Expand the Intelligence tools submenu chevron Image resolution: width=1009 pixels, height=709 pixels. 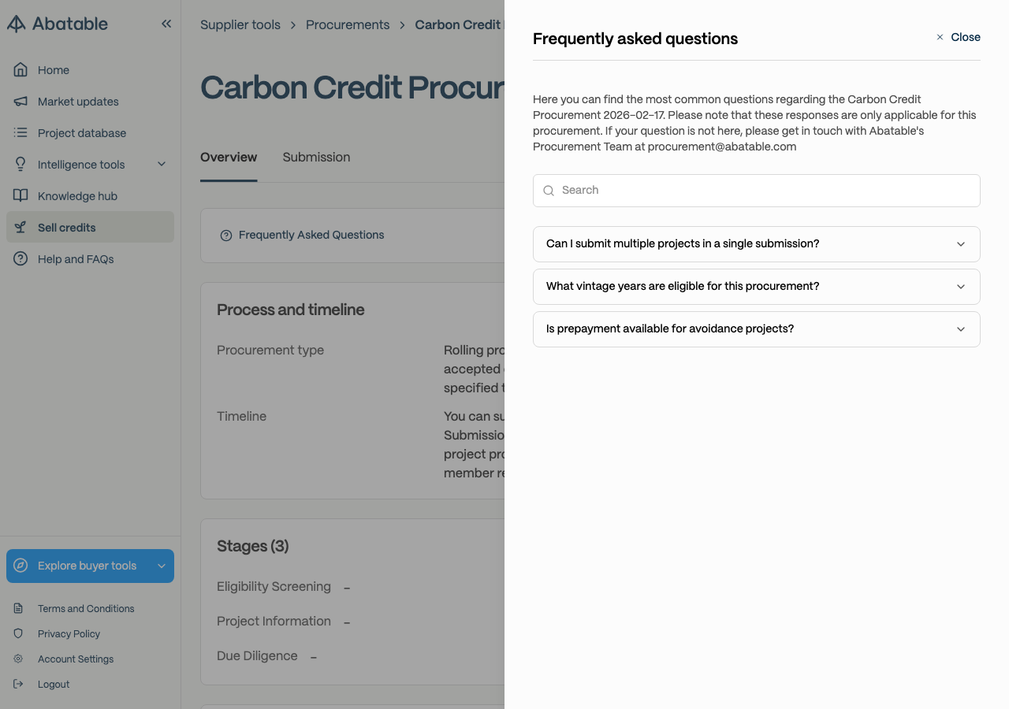pyautogui.click(x=162, y=164)
